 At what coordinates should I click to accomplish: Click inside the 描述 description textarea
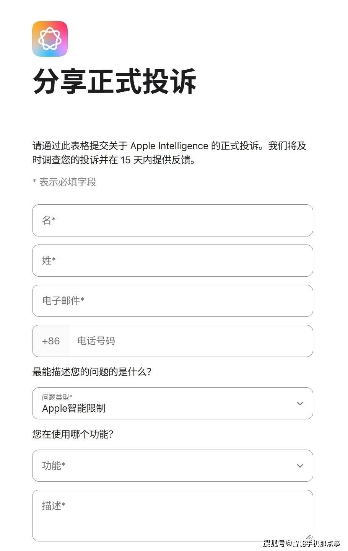tap(172, 517)
